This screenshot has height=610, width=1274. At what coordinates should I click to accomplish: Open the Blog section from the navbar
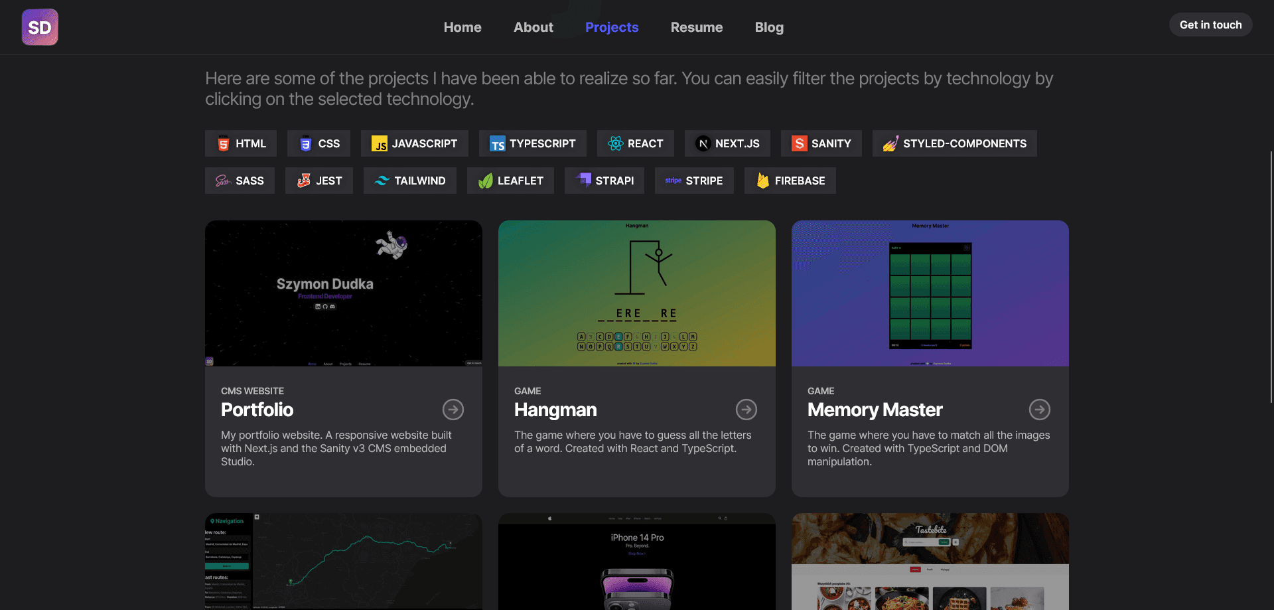tap(769, 27)
